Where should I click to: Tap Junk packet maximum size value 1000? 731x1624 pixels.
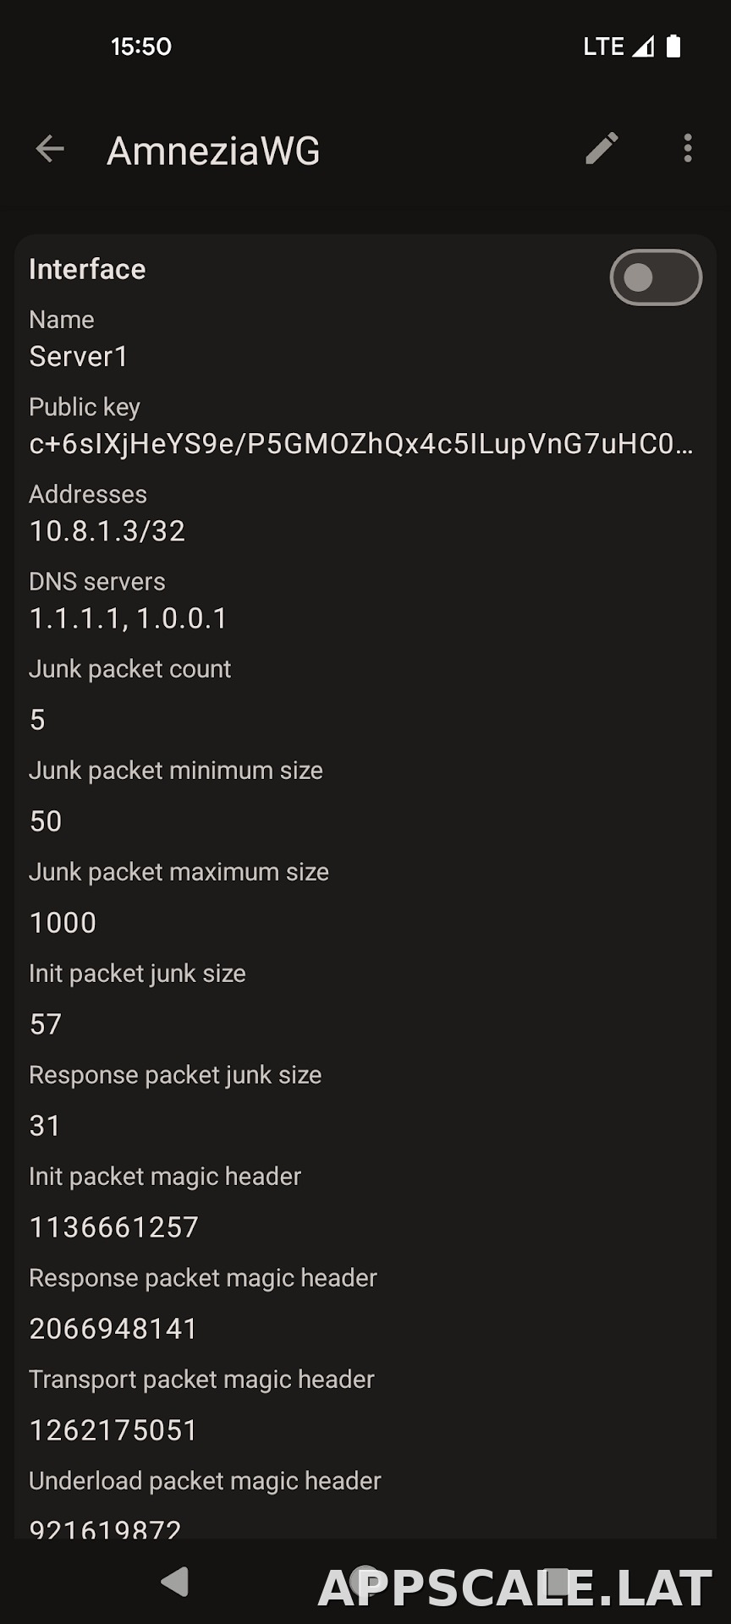[x=63, y=923]
